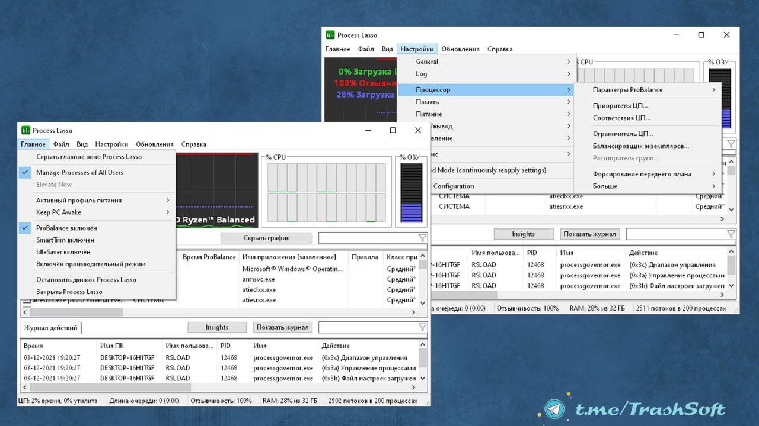The image size is (759, 426).
Task: Click filter funnel icon beside Скрыть график in front window
Action: pos(422,238)
